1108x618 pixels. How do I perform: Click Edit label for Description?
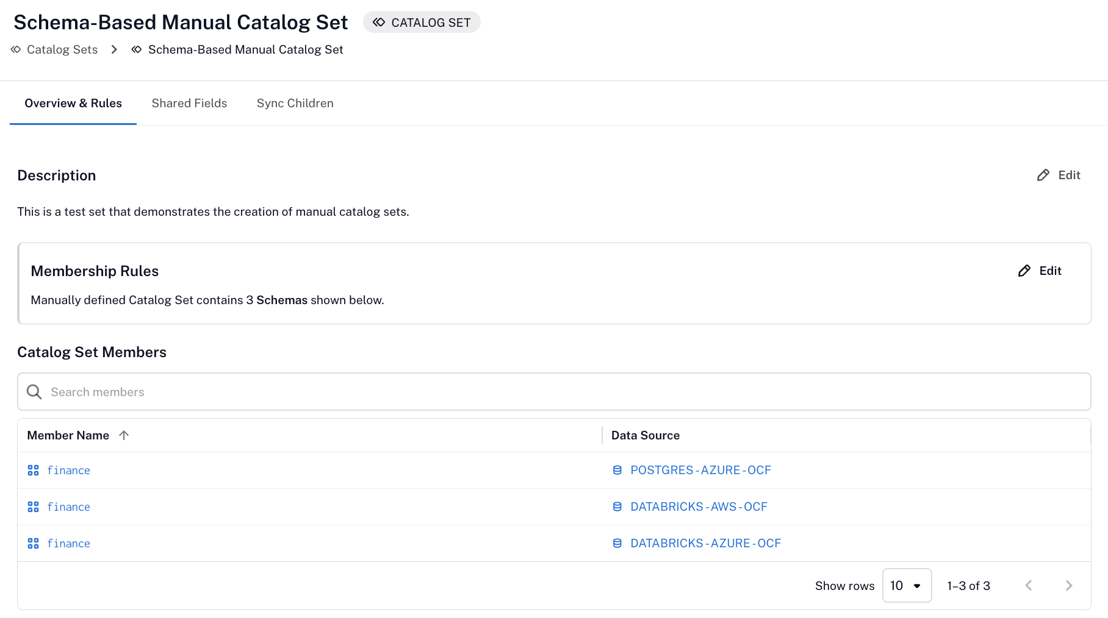click(1069, 175)
